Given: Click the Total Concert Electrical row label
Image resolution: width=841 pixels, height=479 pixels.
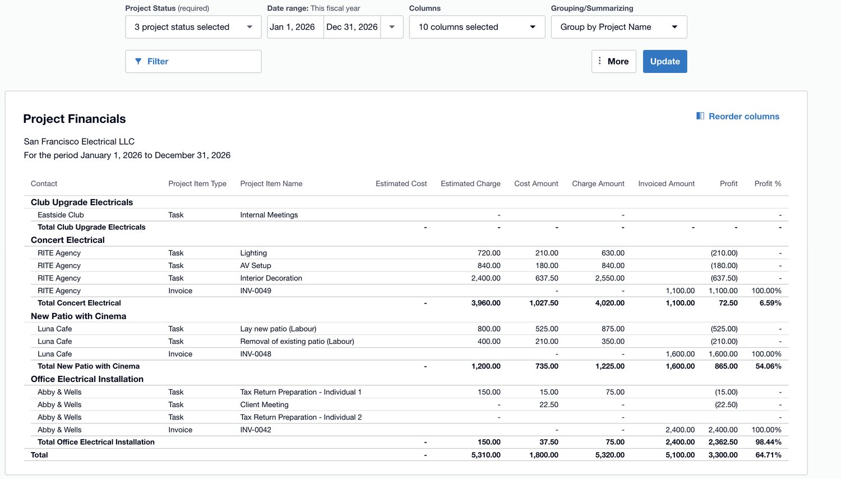Looking at the screenshot, I should pyautogui.click(x=79, y=303).
